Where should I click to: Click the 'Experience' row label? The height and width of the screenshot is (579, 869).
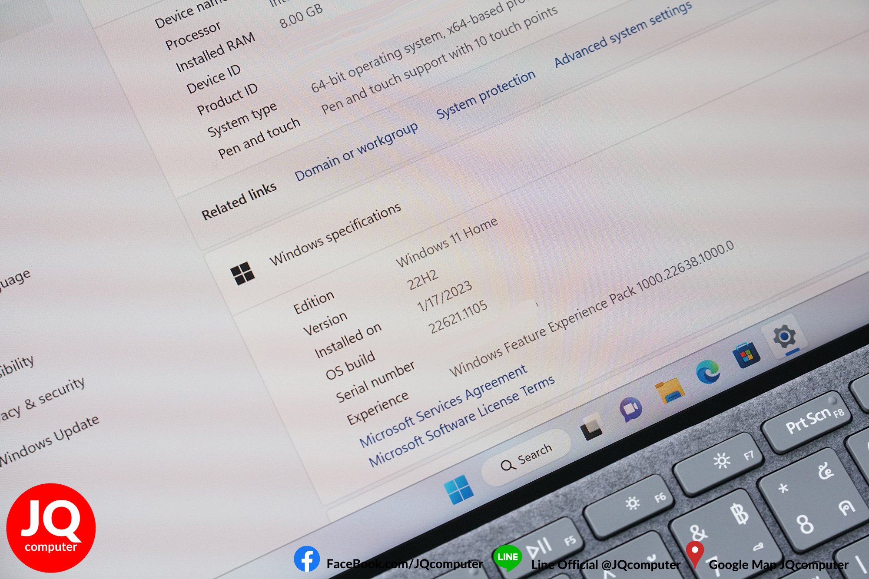pyautogui.click(x=378, y=407)
